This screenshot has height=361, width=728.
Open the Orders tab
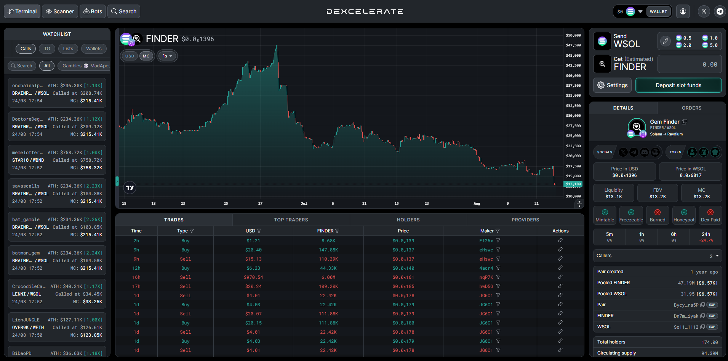(691, 108)
